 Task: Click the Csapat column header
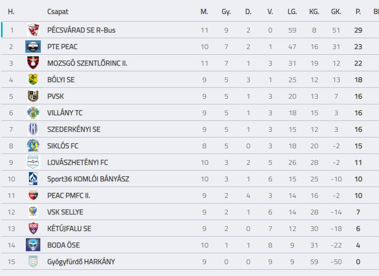(x=57, y=11)
